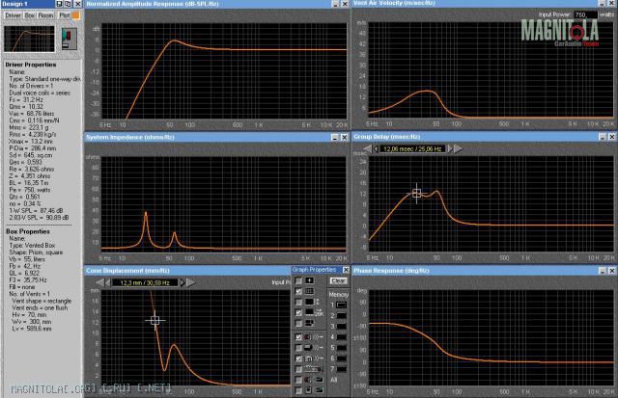This screenshot has height=398, width=618.
Task: Click the Input Power field showing 750 watts
Action: [x=584, y=15]
